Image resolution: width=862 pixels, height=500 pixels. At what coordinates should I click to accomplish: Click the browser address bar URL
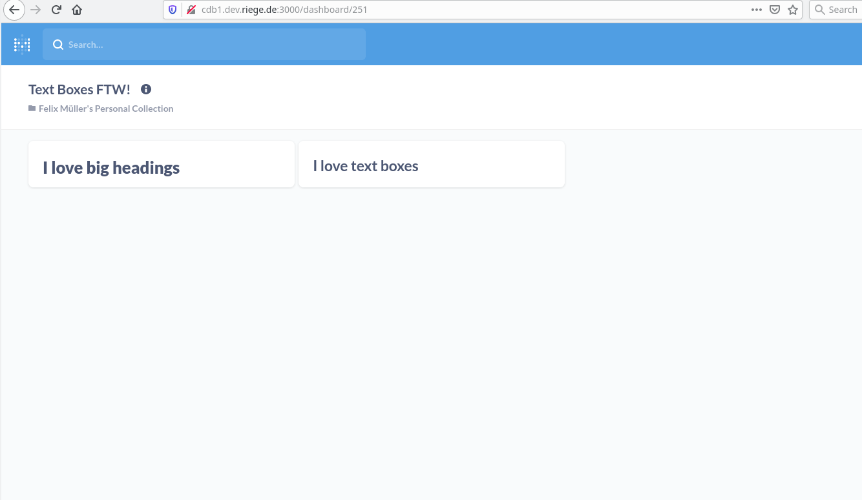(284, 10)
